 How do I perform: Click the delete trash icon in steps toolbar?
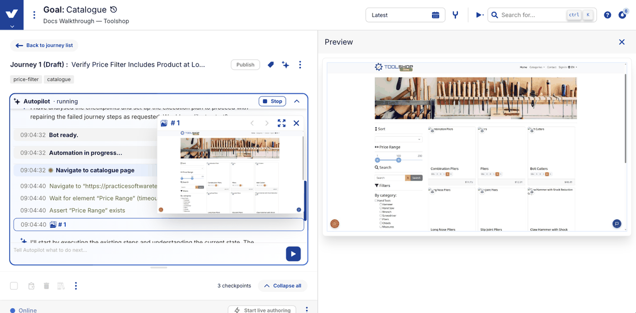(x=46, y=286)
